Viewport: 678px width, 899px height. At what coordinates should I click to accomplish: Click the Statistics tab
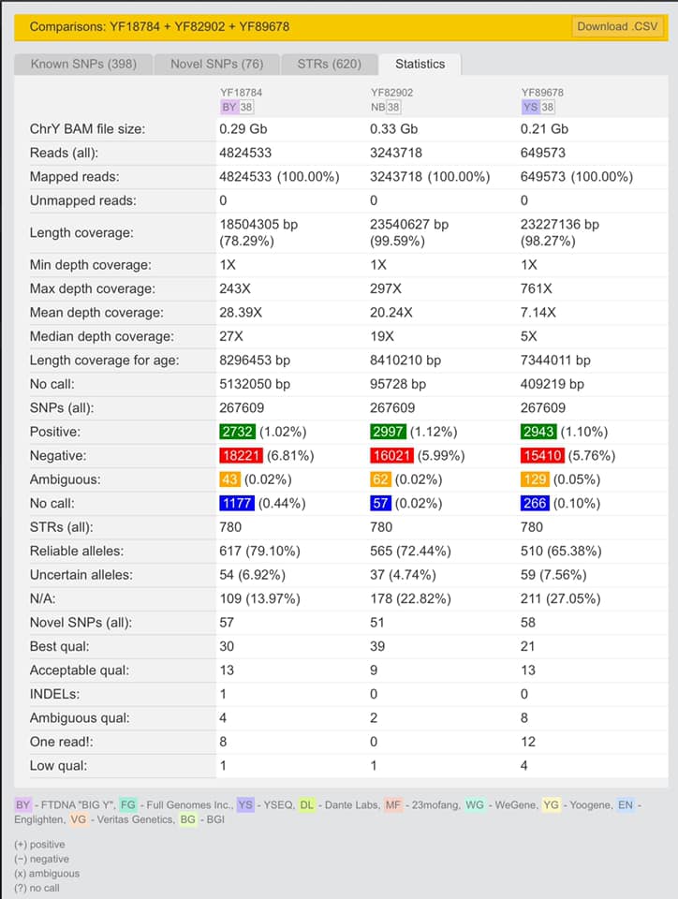click(x=420, y=64)
